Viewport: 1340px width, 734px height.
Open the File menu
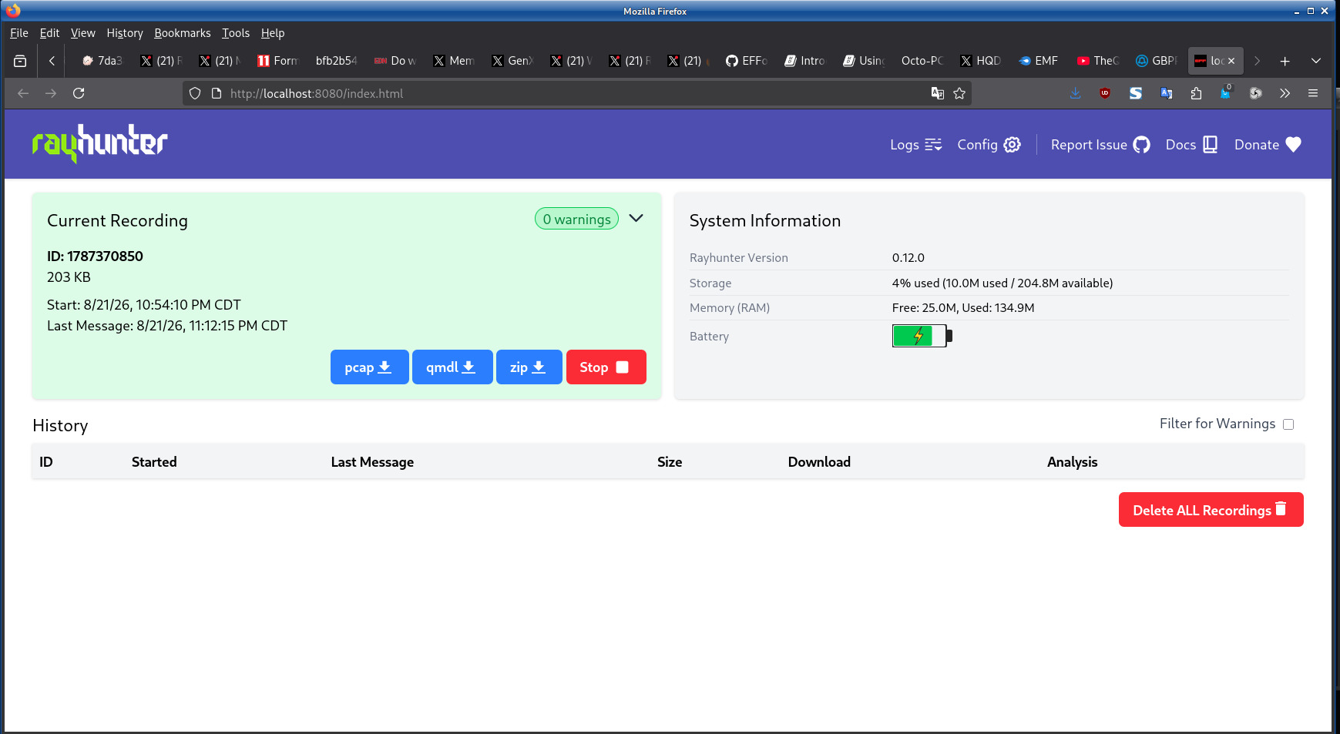click(x=19, y=33)
